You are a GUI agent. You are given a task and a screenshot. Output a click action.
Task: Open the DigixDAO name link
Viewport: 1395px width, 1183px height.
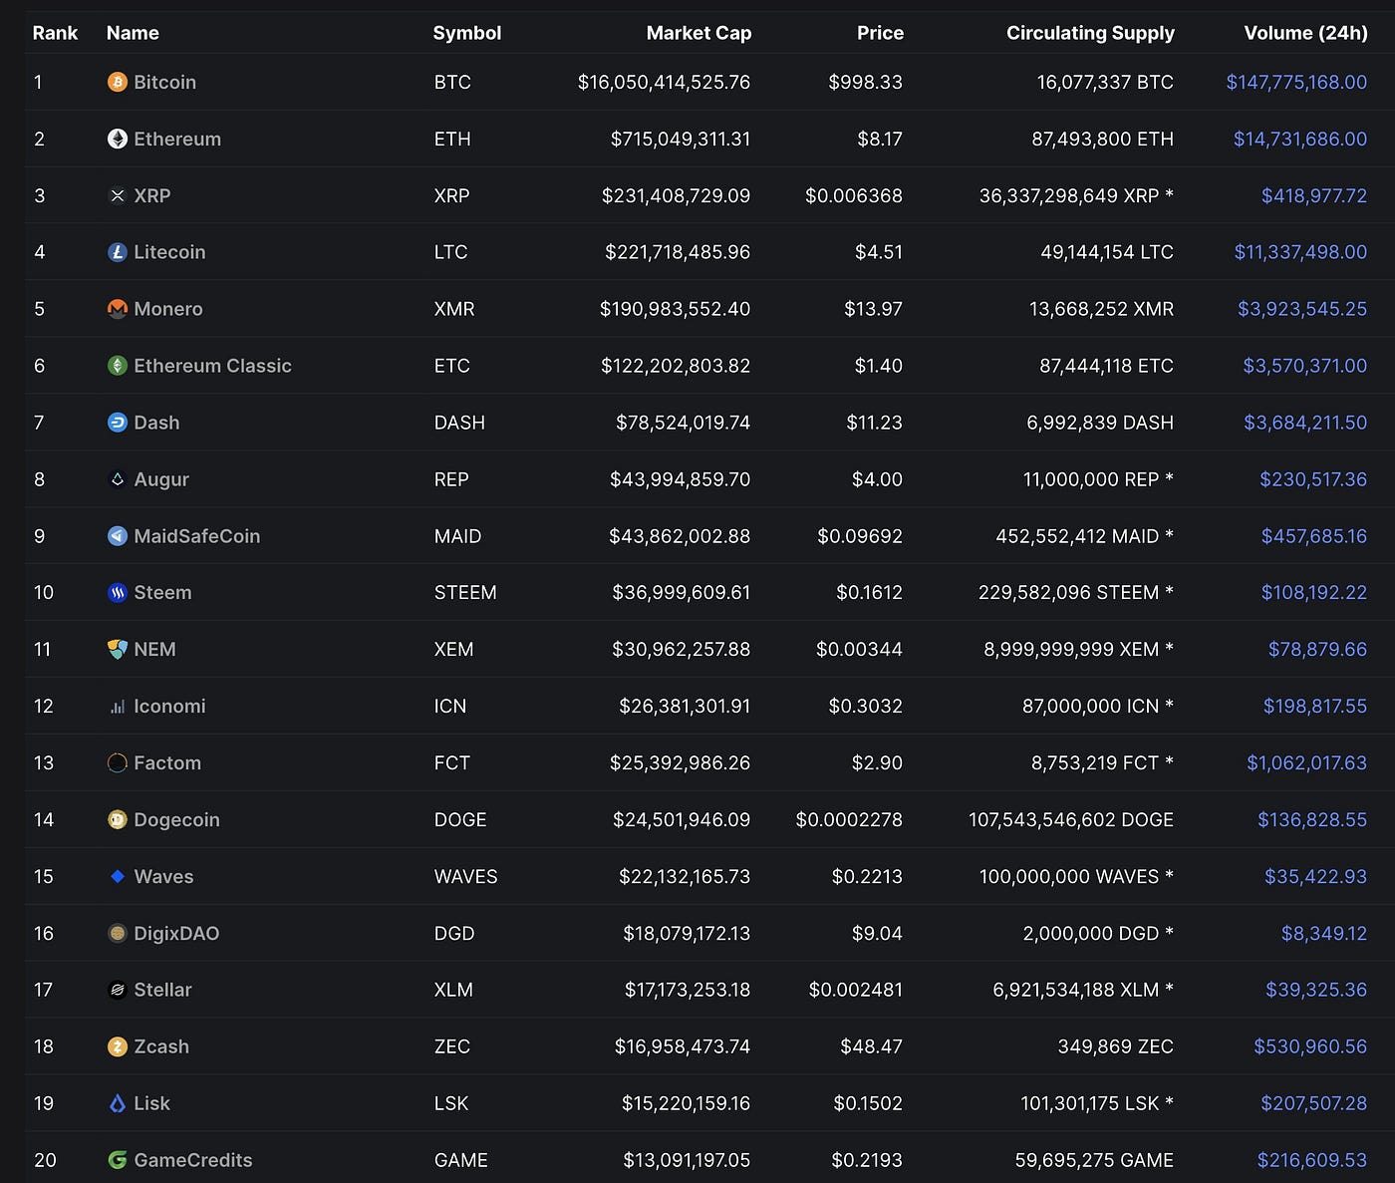click(x=176, y=933)
